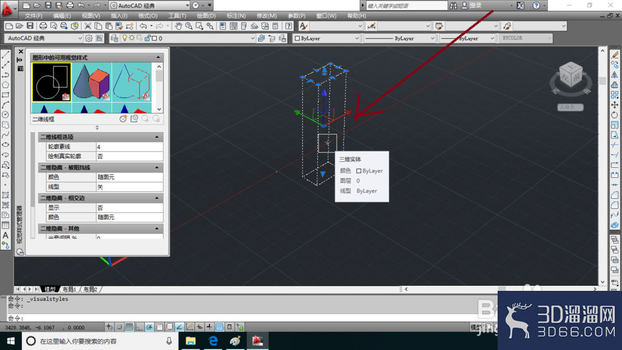Toggle ortho mode in status bar
Viewport: 622px width, 350px height.
click(139, 327)
